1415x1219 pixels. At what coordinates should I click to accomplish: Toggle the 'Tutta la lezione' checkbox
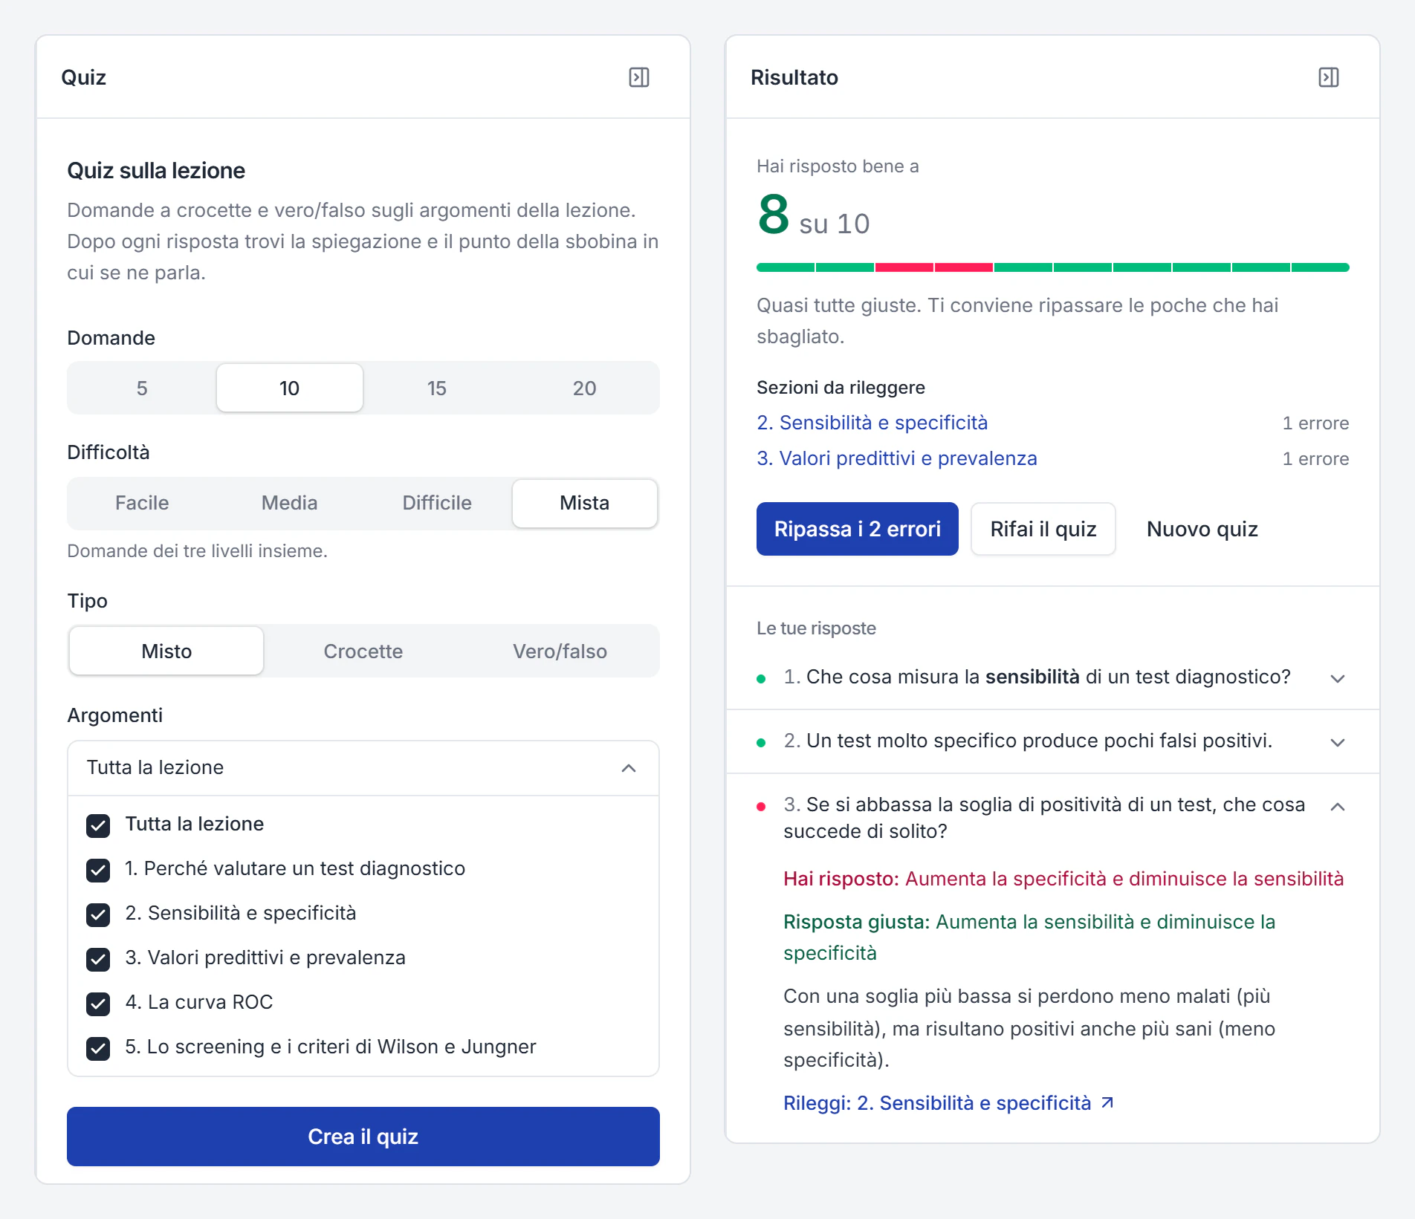click(98, 825)
